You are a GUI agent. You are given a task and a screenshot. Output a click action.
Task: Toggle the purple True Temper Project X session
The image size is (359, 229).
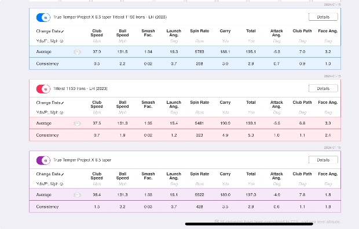43,160
